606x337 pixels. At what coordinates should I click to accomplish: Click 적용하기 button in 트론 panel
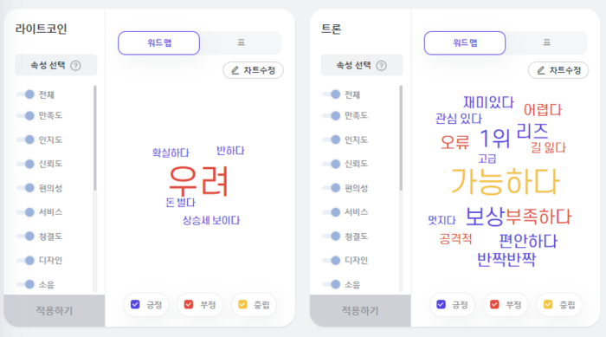point(360,310)
